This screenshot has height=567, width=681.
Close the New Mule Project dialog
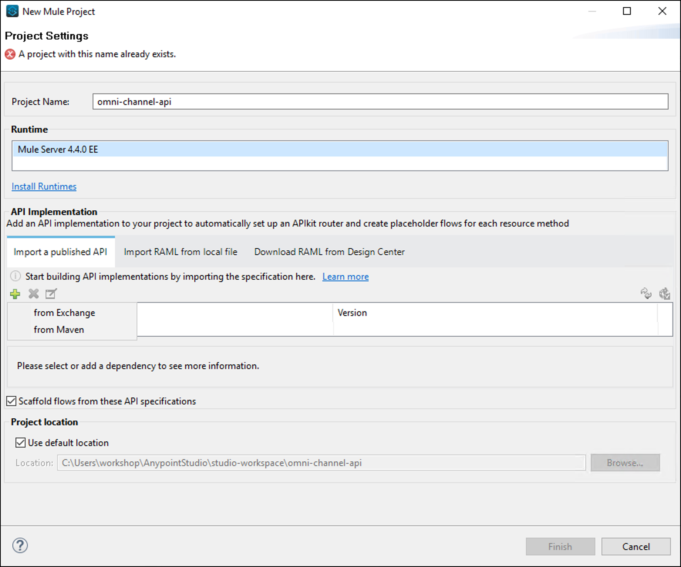(662, 11)
